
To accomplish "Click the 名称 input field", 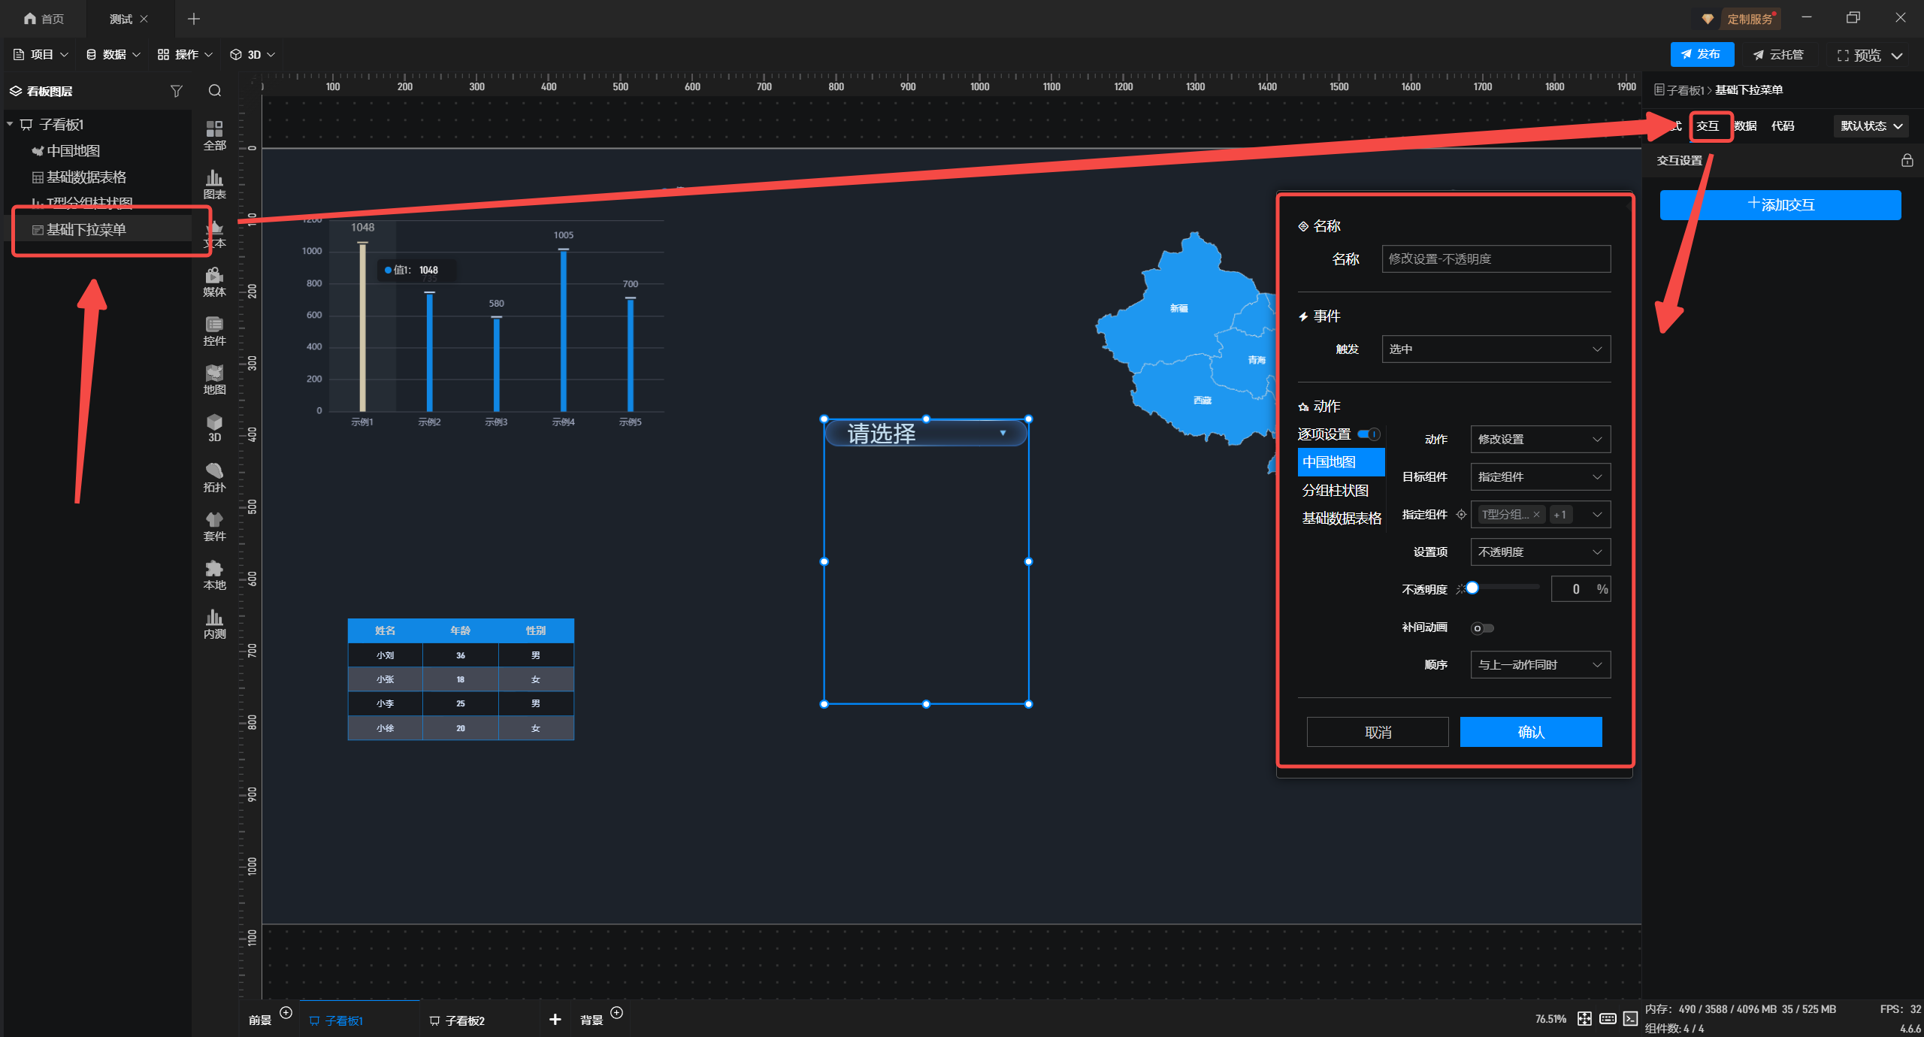I will pos(1496,259).
